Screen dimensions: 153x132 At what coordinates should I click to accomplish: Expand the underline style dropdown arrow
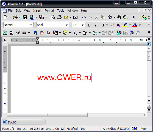click(x=107, y=25)
